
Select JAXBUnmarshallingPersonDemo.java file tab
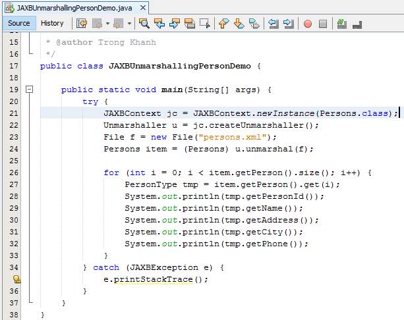(74, 8)
